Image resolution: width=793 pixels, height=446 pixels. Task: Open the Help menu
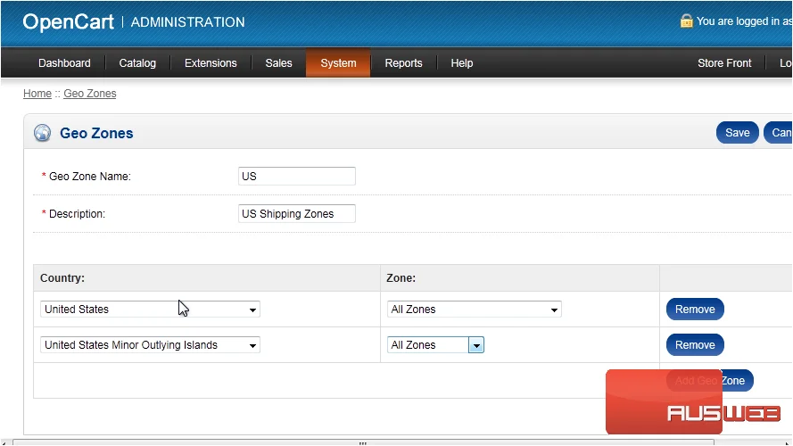pos(462,63)
